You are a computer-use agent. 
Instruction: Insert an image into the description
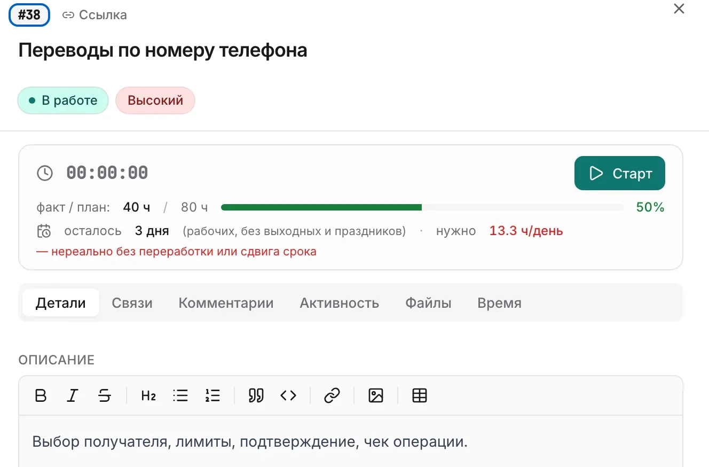pyautogui.click(x=376, y=395)
